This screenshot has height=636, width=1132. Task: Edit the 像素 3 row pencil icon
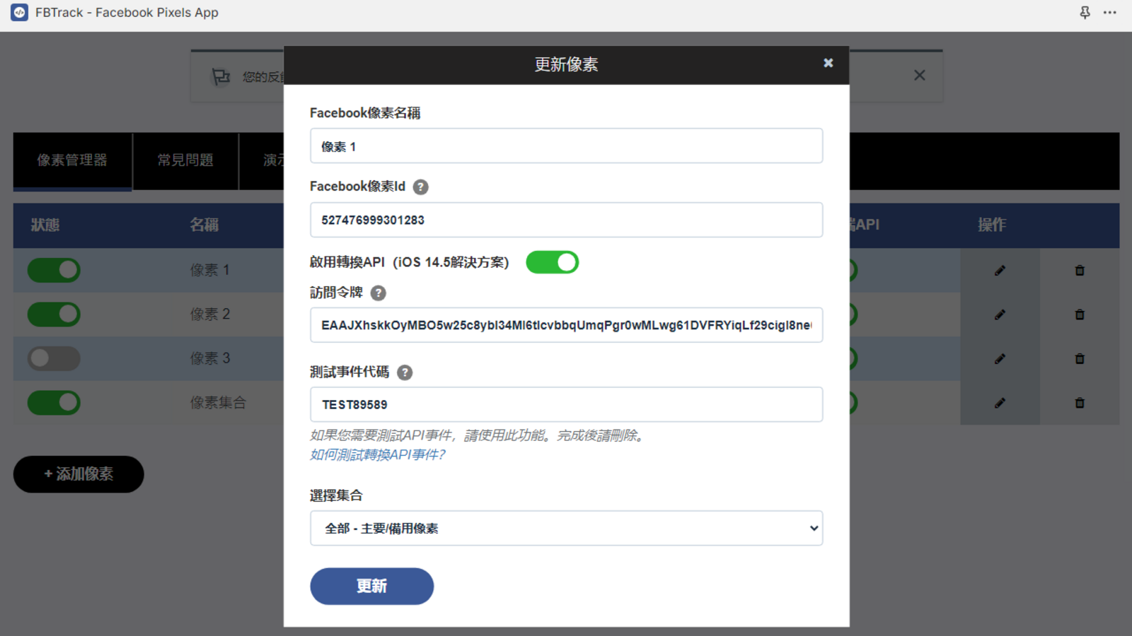tap(1000, 359)
